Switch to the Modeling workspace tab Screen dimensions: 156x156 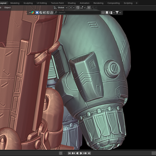coord(15,3)
